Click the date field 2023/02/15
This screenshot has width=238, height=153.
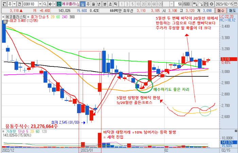pyautogui.click(x=224, y=4)
